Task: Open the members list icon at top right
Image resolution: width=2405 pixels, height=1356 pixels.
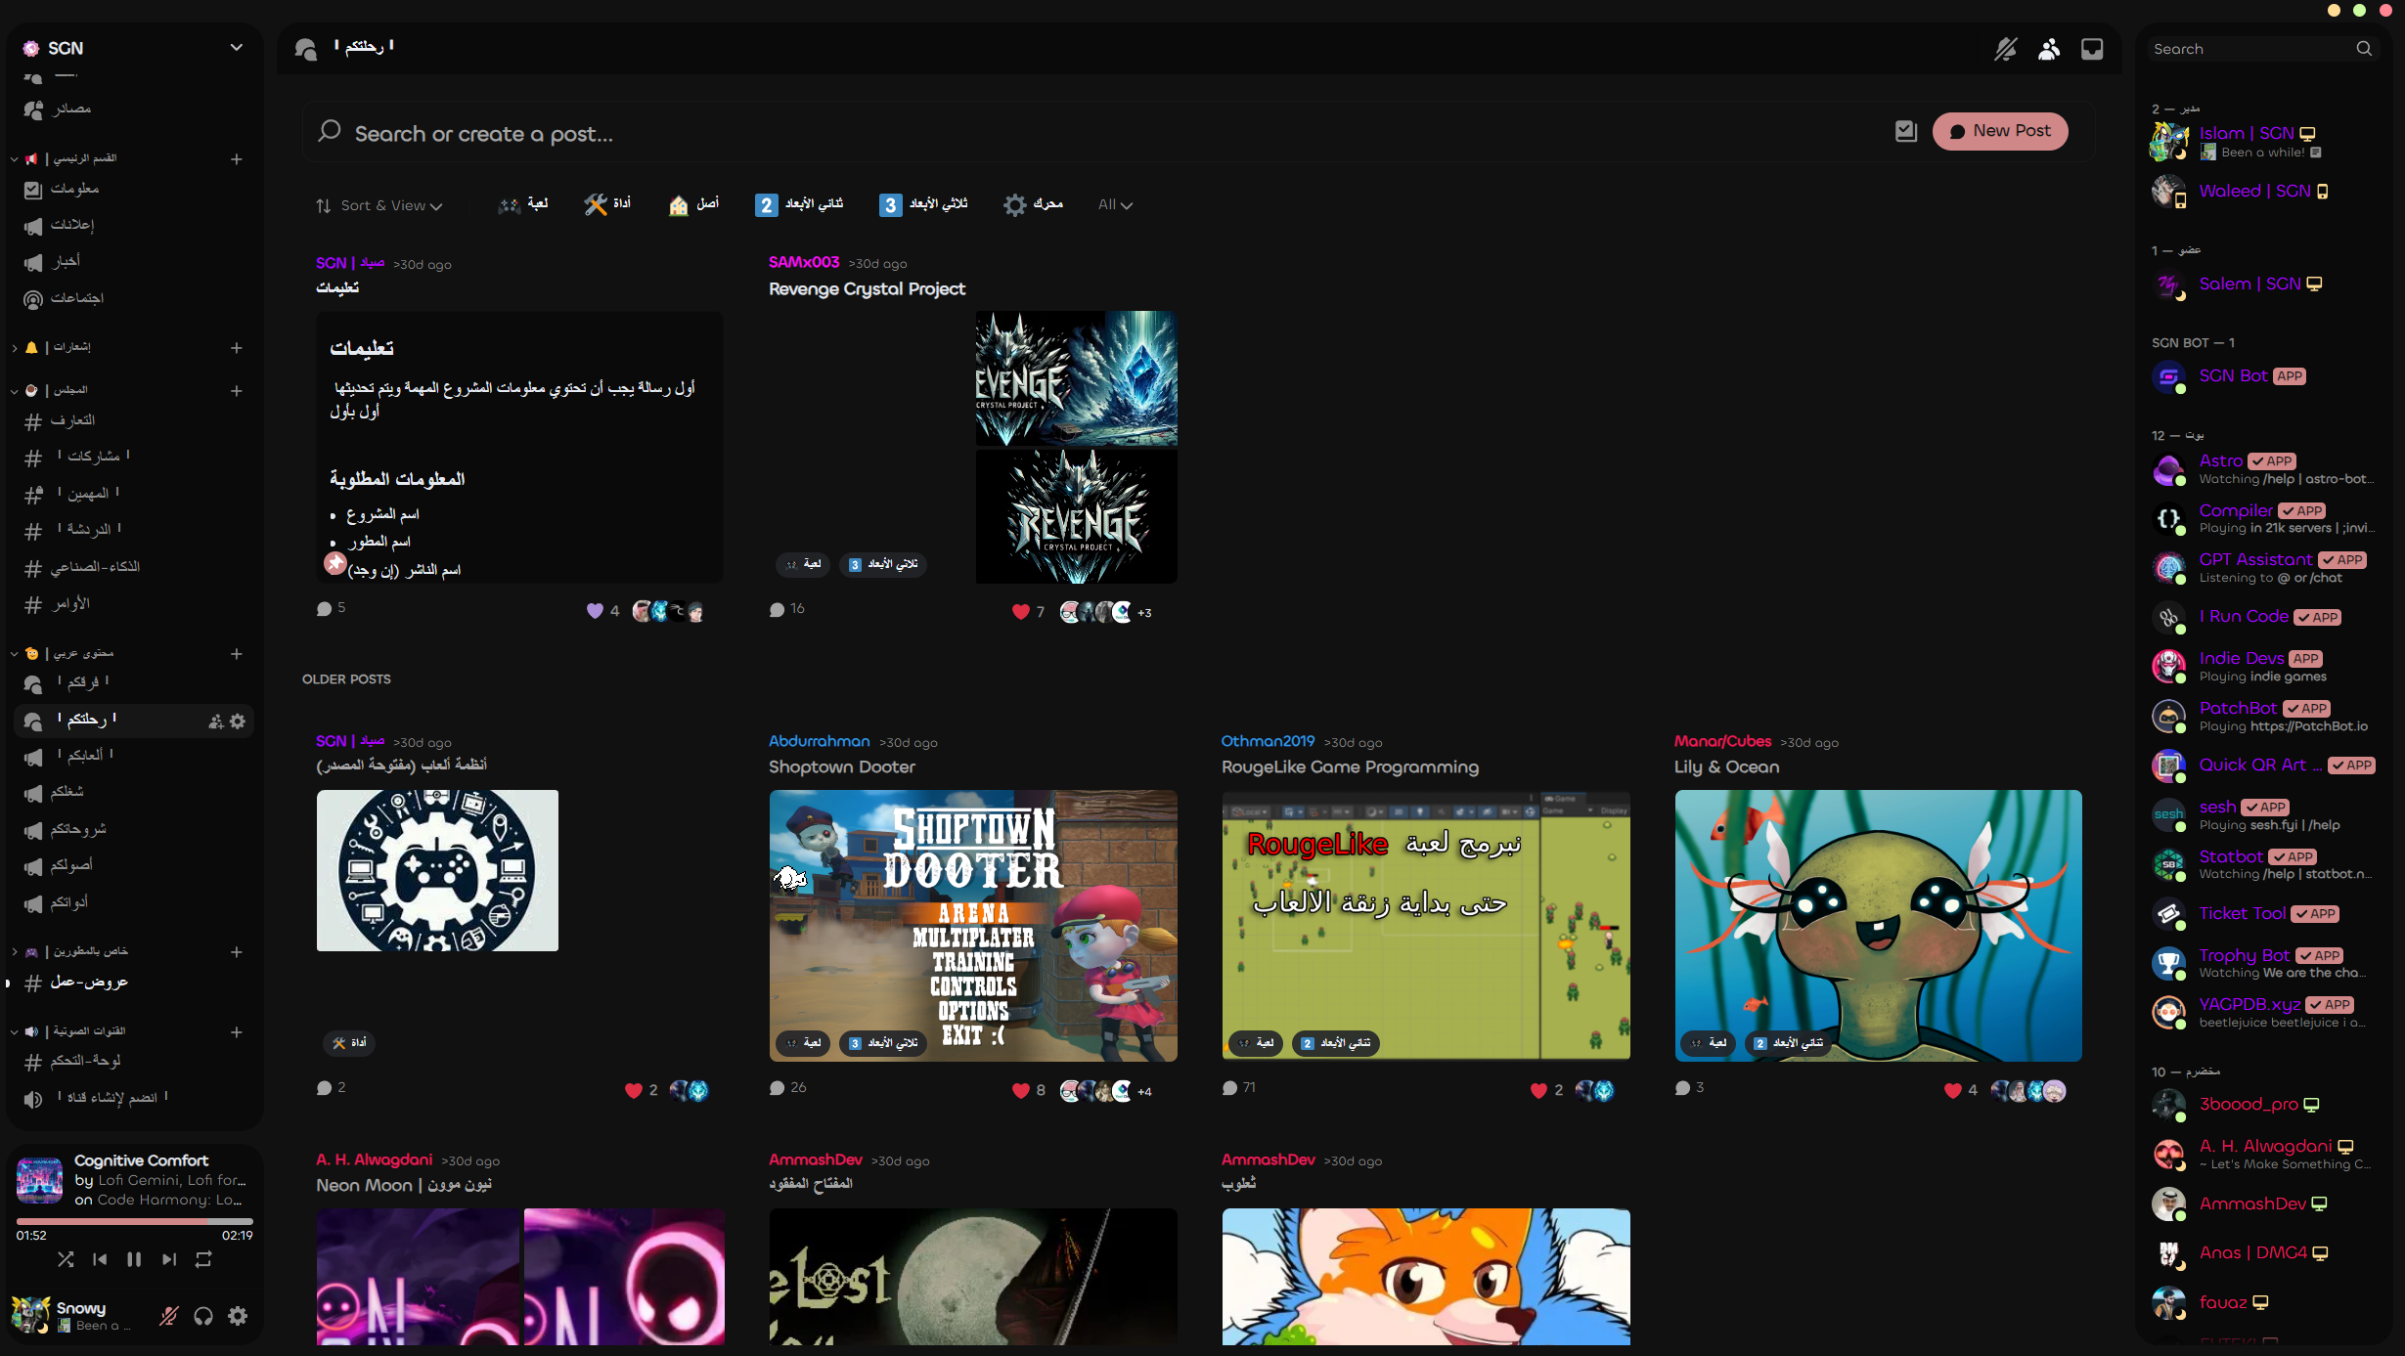Action: pos(2050,49)
